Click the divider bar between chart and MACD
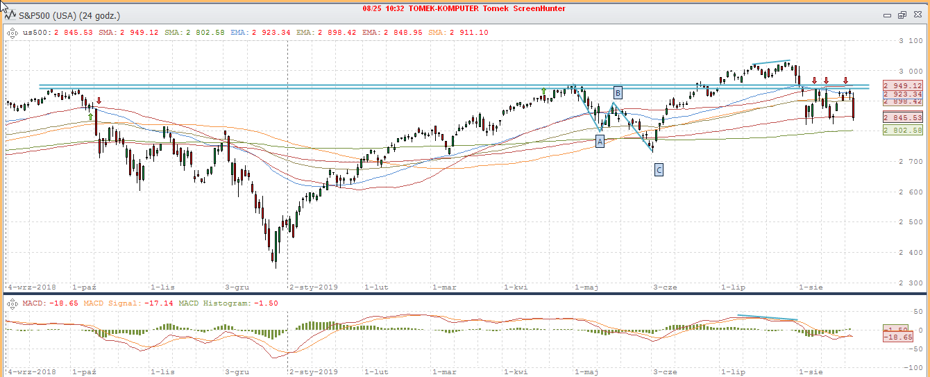 click(x=465, y=294)
